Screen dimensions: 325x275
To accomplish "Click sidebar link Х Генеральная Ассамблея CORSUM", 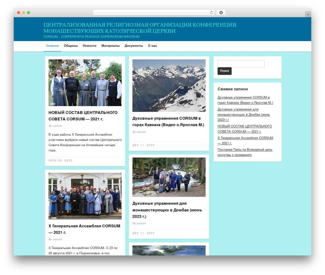I will click(x=245, y=140).
